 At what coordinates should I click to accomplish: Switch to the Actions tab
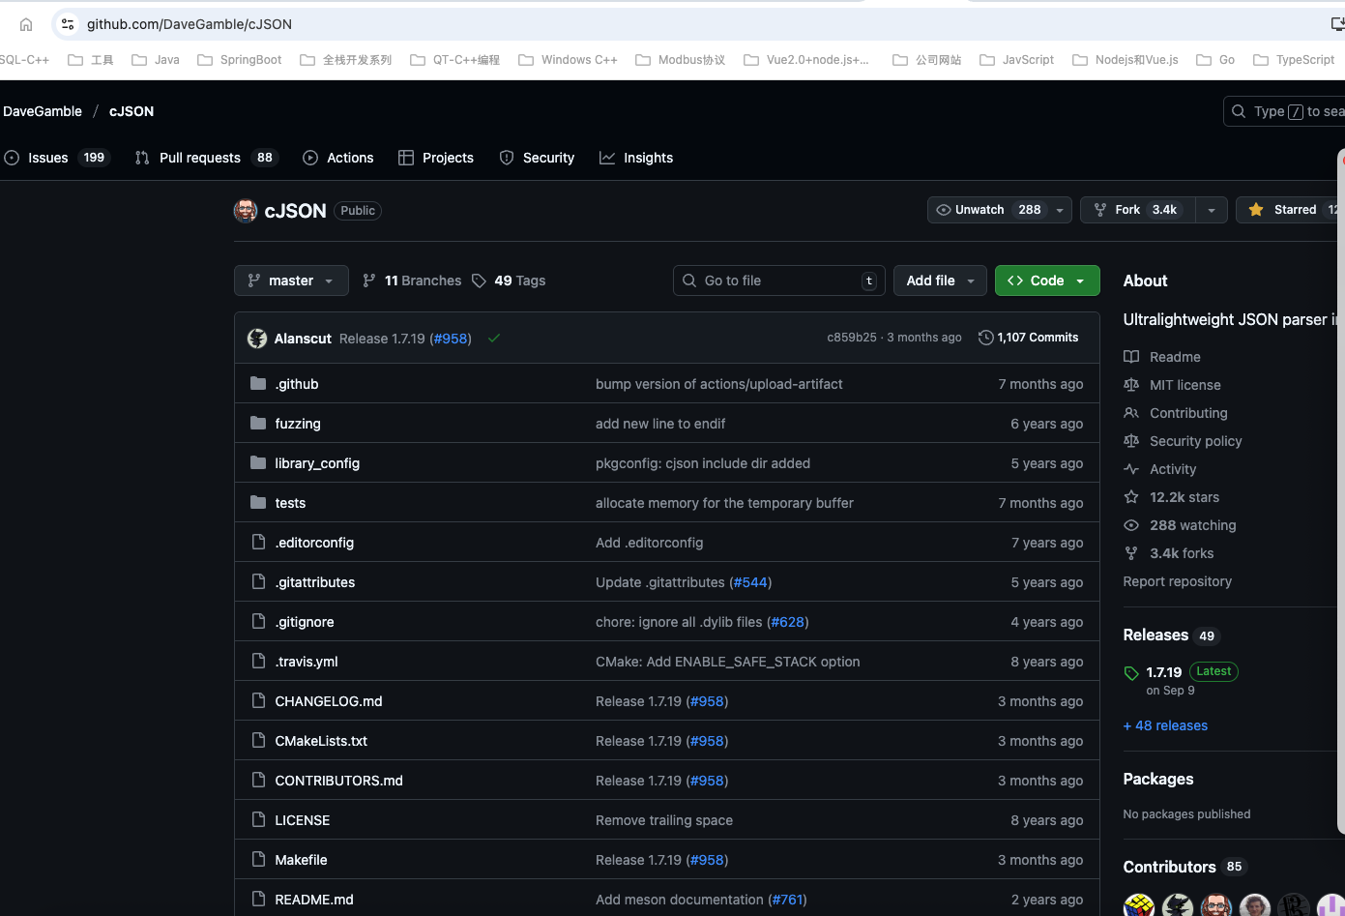(338, 158)
